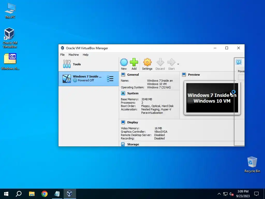
Task: Click the General section monitor icon
Action: coord(123,75)
